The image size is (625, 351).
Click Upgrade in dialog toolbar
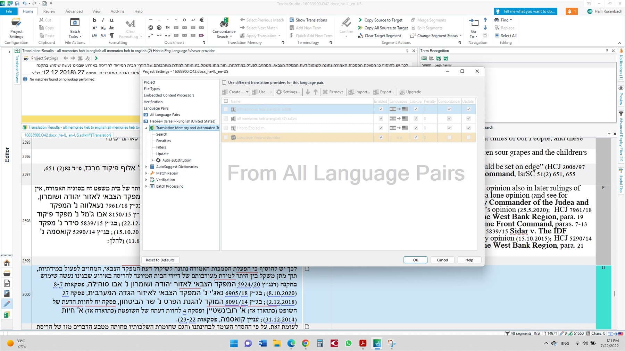click(x=410, y=92)
